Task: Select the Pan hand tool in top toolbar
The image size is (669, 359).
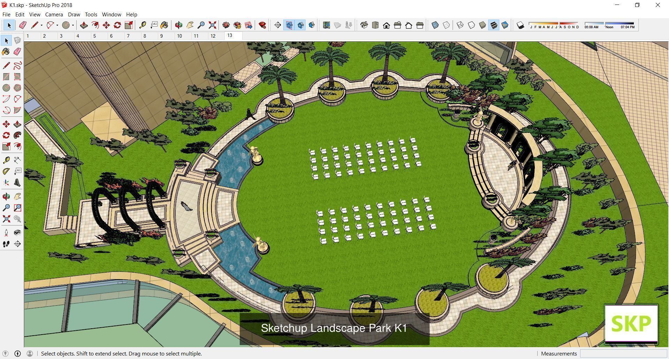Action: (x=190, y=25)
